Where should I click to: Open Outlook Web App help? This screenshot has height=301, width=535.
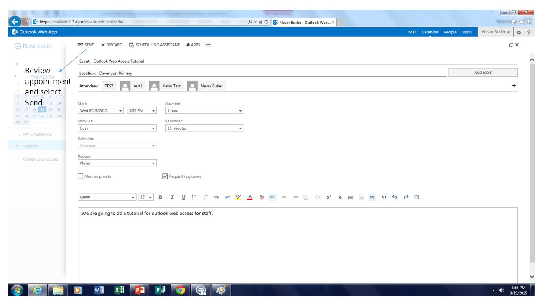[529, 32]
